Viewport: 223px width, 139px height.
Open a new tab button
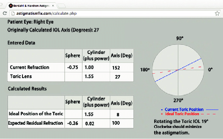[x=62, y=6]
